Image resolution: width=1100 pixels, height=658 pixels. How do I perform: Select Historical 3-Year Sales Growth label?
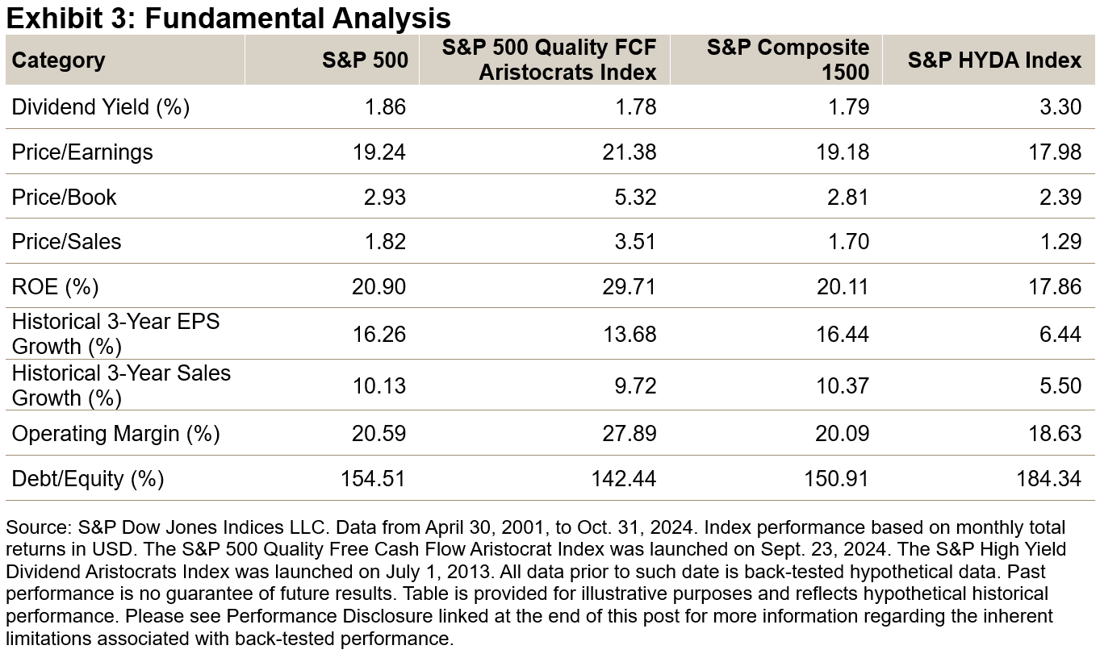click(121, 385)
